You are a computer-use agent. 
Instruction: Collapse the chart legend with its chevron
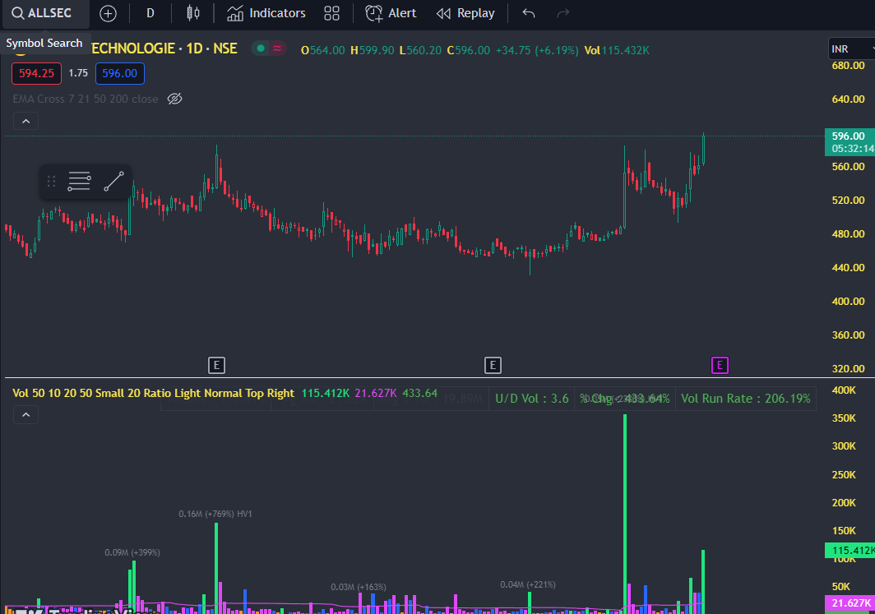25,120
